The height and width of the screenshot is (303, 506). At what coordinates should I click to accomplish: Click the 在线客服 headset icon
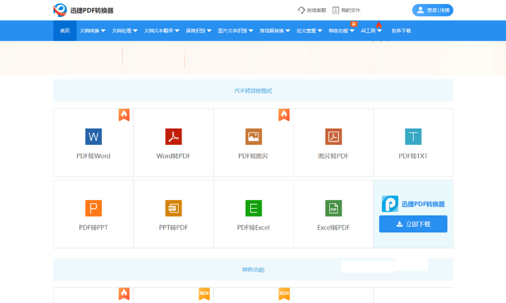coord(302,10)
